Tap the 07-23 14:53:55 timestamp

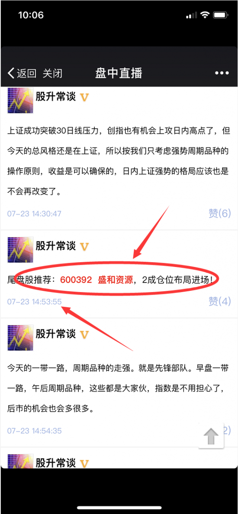(x=34, y=302)
